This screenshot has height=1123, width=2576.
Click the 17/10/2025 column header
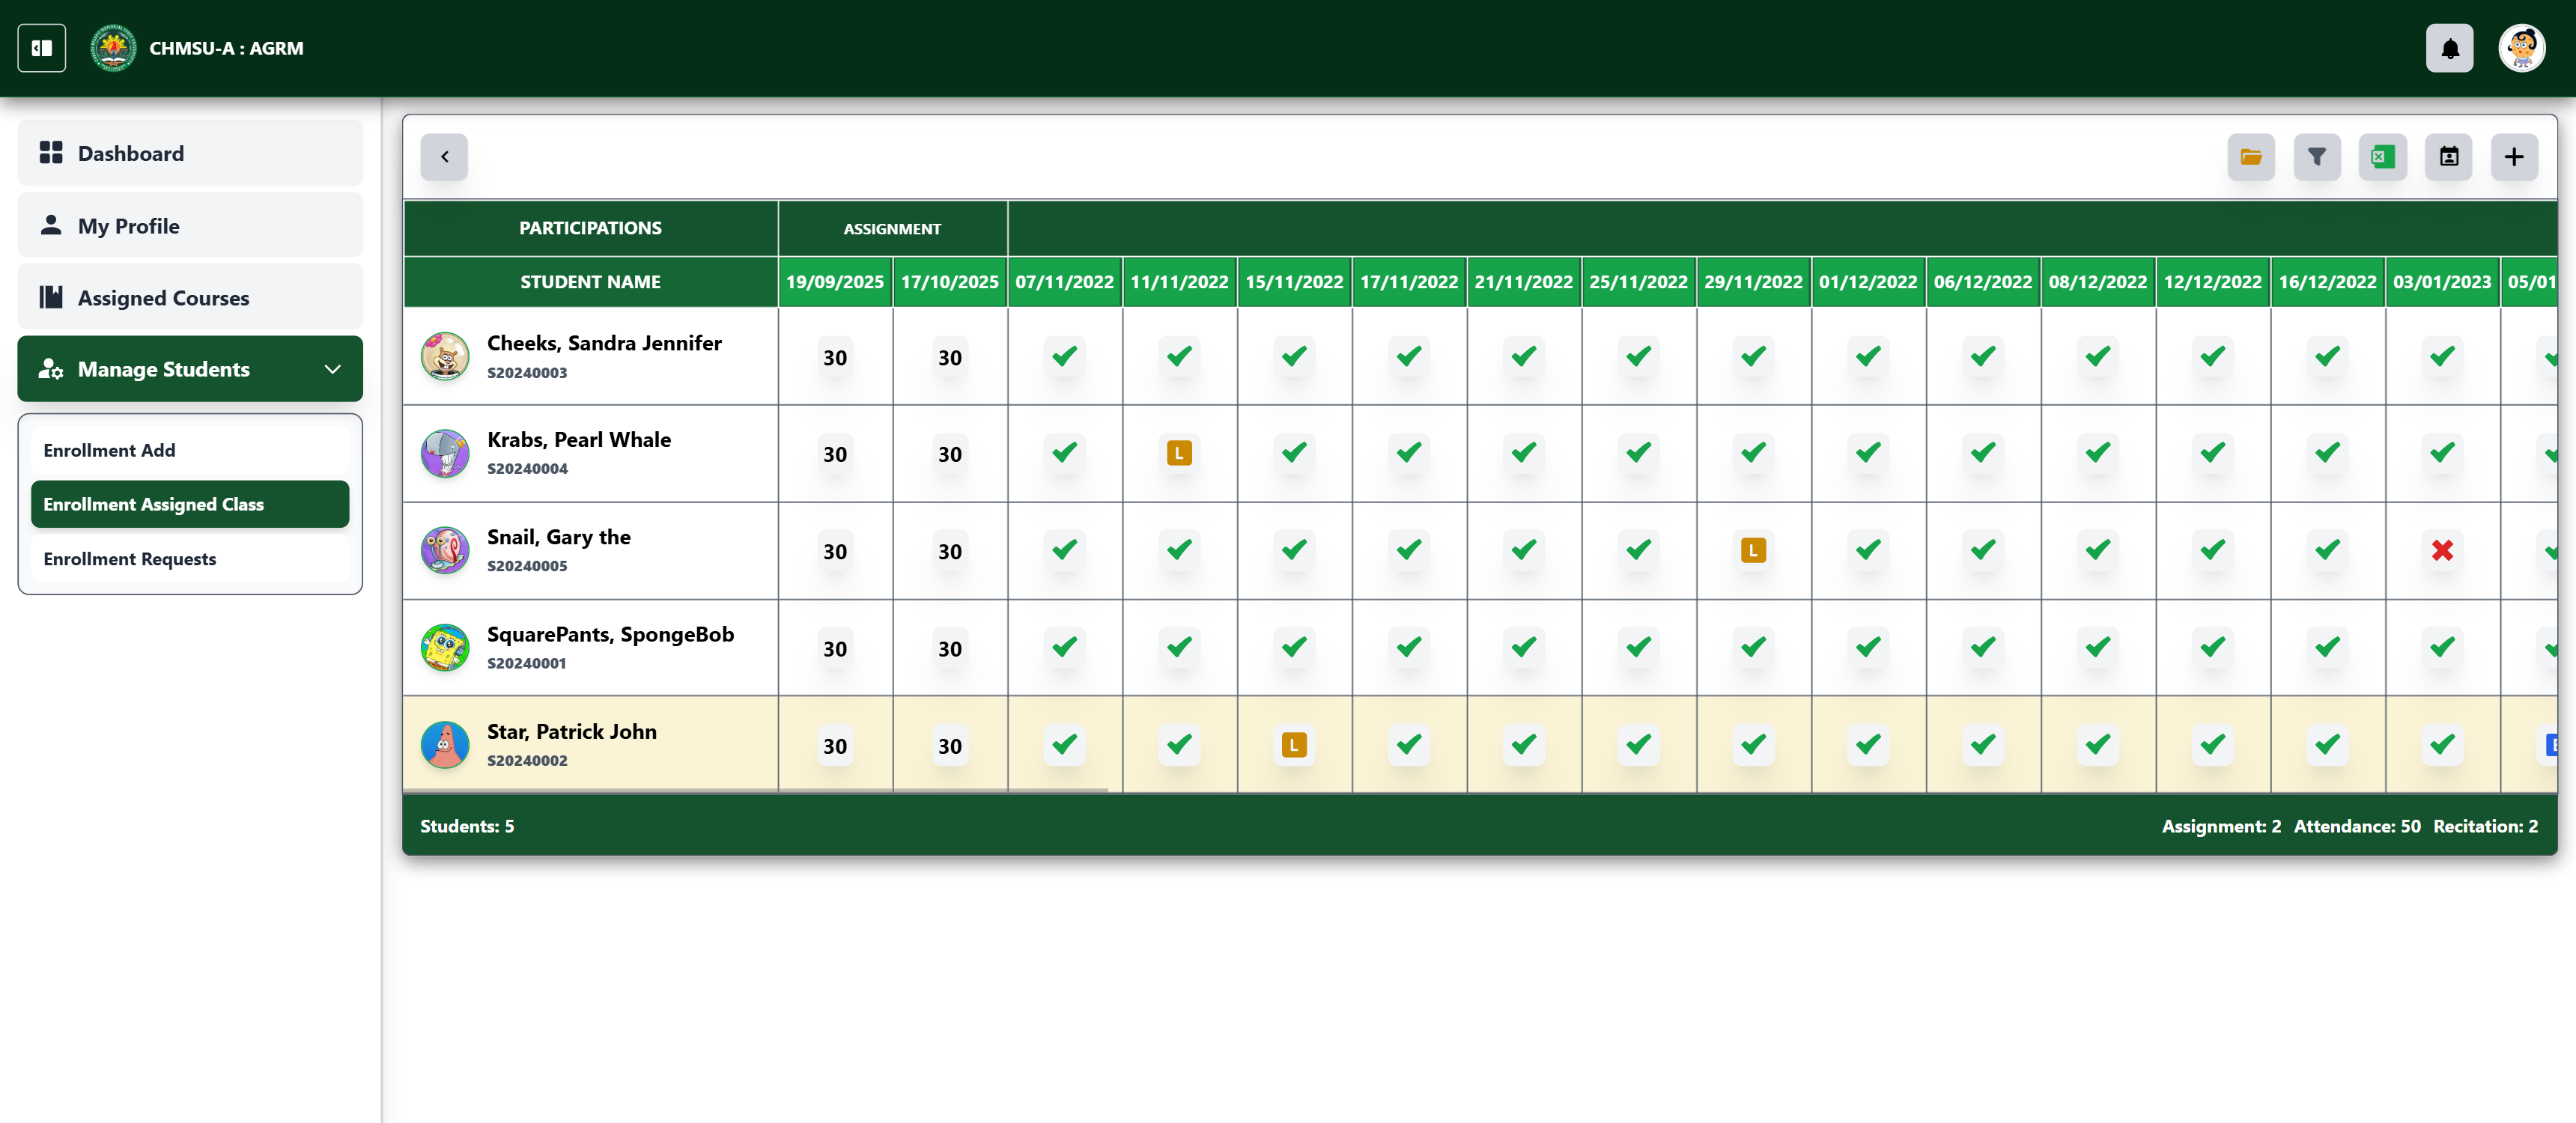click(x=950, y=282)
